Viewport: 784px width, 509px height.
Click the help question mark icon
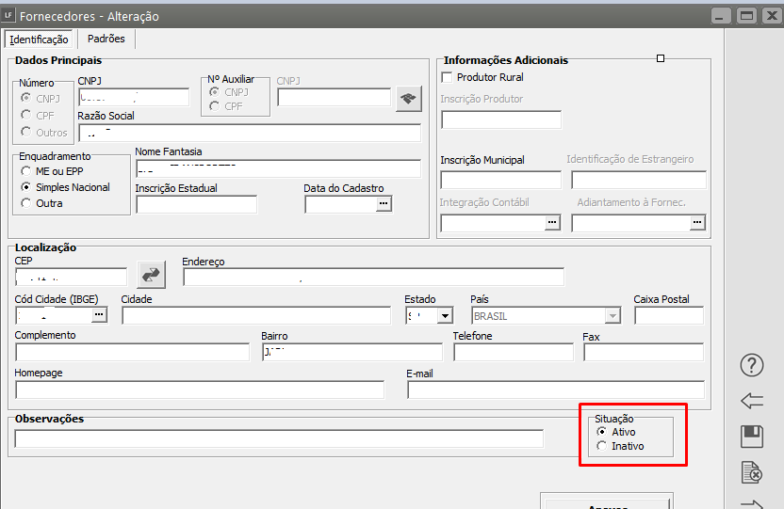pos(752,365)
